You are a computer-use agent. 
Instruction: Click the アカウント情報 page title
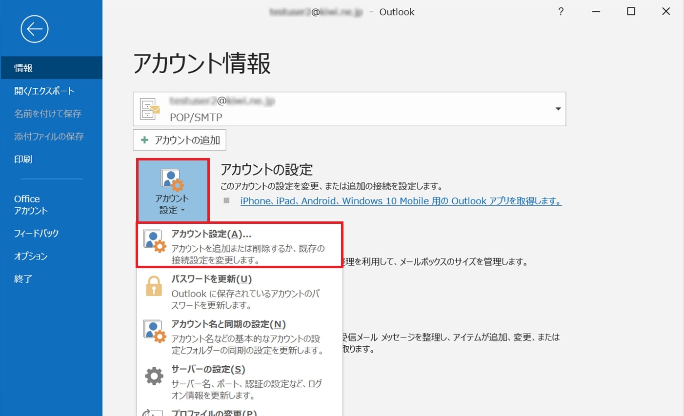[x=201, y=63]
